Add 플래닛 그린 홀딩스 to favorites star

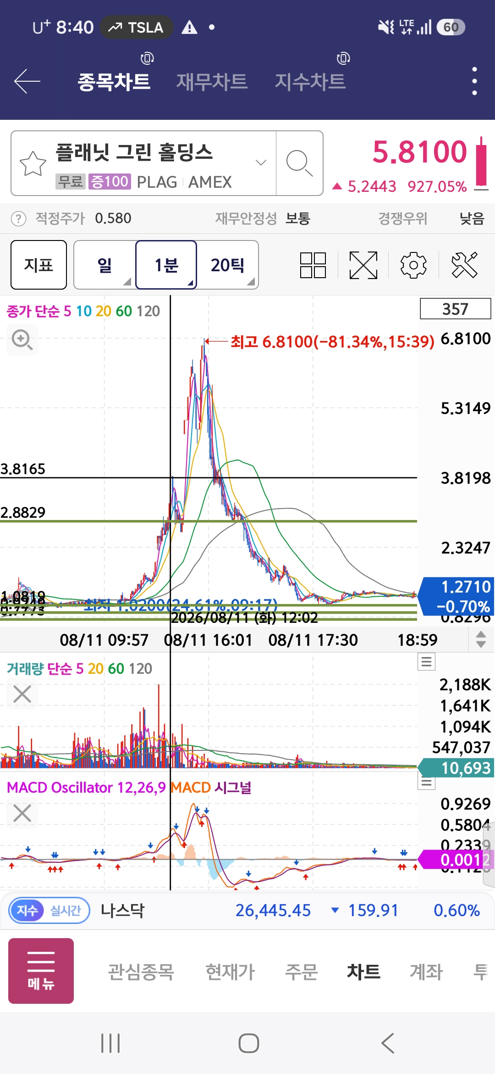click(33, 163)
